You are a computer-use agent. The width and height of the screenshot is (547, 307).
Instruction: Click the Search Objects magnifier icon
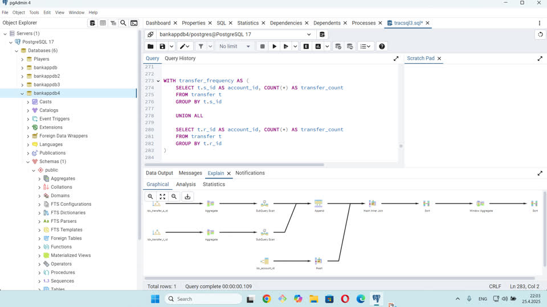(x=124, y=23)
